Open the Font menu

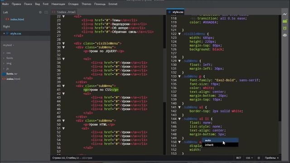(45, 4)
